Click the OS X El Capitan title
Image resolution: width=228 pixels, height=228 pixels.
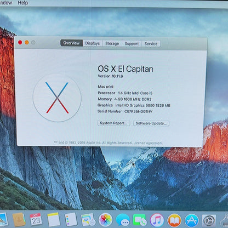click(126, 69)
